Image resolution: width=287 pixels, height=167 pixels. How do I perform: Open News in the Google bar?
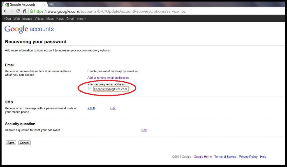[60, 19]
